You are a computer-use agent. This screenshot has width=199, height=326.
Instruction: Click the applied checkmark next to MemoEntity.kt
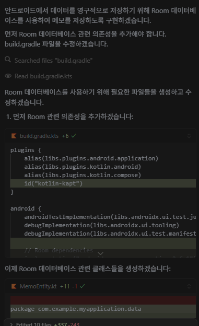83,286
